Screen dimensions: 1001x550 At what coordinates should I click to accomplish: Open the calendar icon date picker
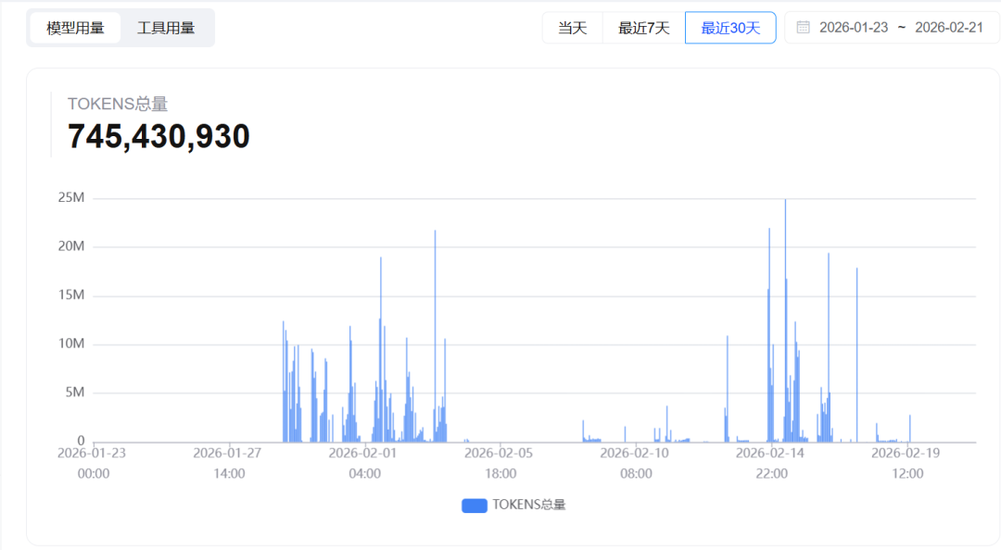click(803, 28)
